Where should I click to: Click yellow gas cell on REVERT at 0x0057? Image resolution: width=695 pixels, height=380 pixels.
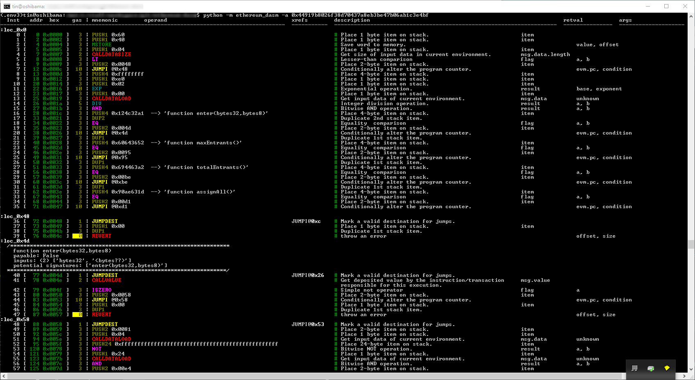pos(77,315)
